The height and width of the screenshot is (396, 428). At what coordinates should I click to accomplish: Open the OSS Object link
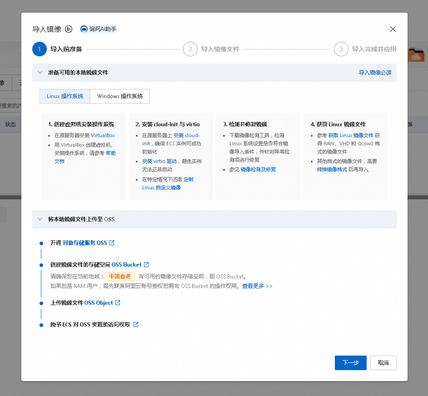99,302
